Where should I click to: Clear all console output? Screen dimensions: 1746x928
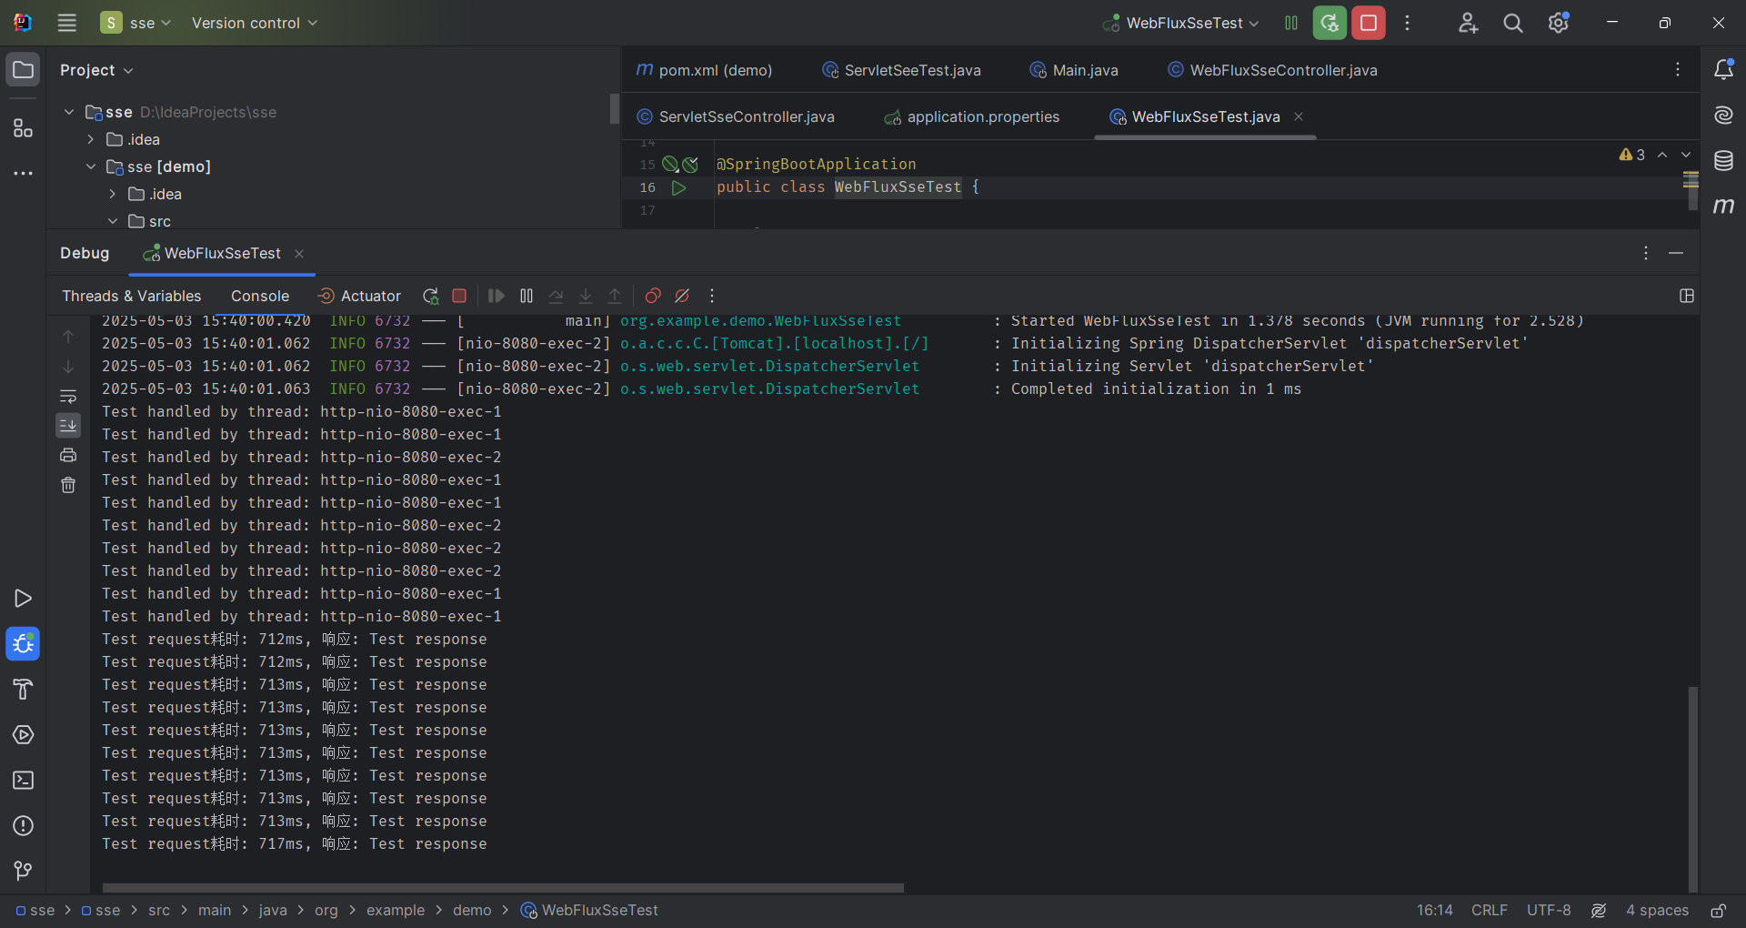click(x=68, y=485)
